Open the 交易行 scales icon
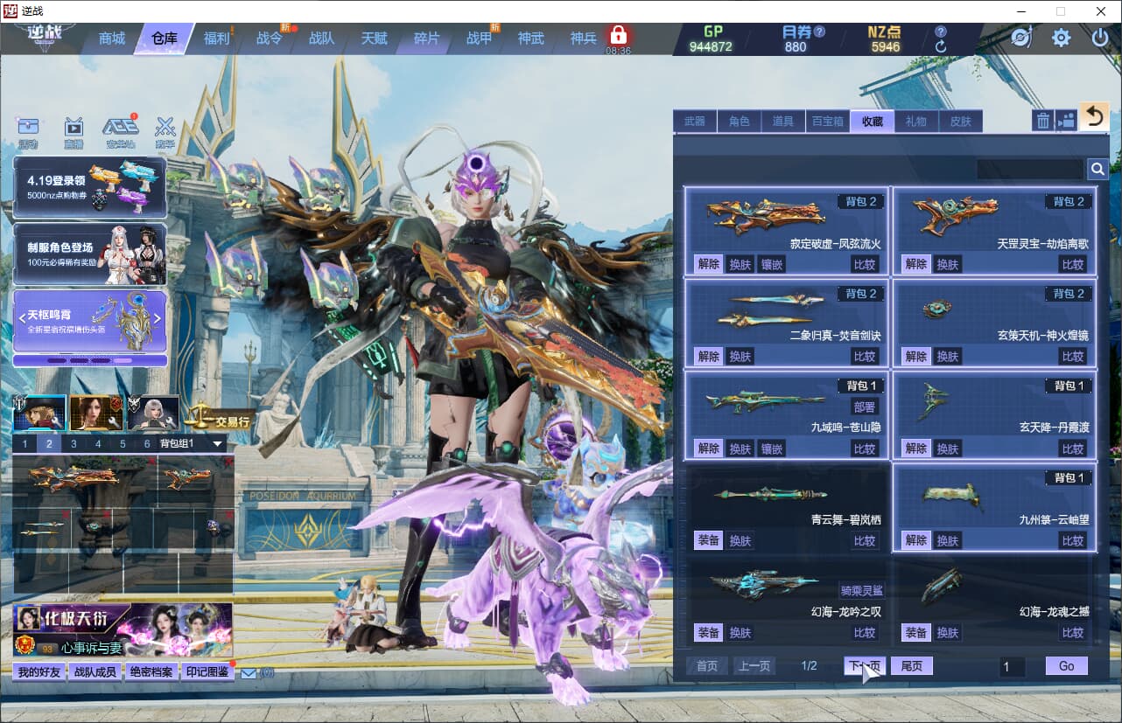The width and height of the screenshot is (1122, 723). point(218,418)
